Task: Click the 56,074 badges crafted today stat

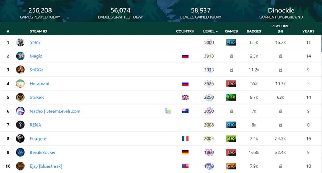Action: tap(120, 10)
